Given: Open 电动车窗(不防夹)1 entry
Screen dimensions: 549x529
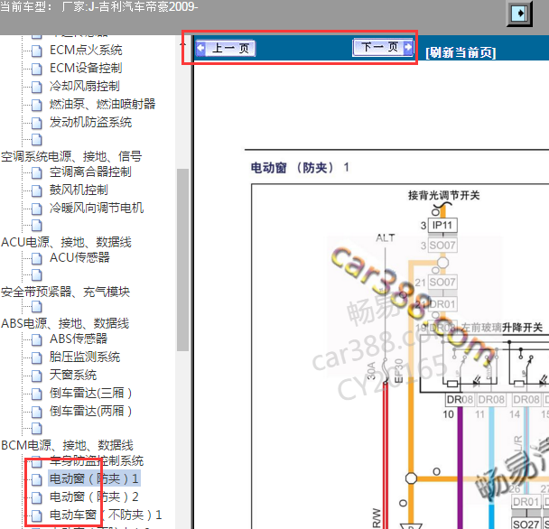Looking at the screenshot, I should pos(106,515).
